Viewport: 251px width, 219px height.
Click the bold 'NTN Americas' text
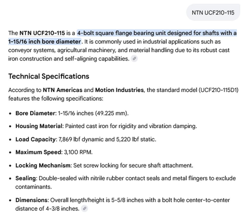tap(62, 90)
